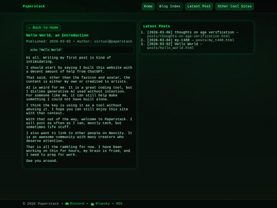This screenshot has height=208, width=277.
Task: Follow the Discord text link in the footer
Action: pyautogui.click(x=77, y=203)
